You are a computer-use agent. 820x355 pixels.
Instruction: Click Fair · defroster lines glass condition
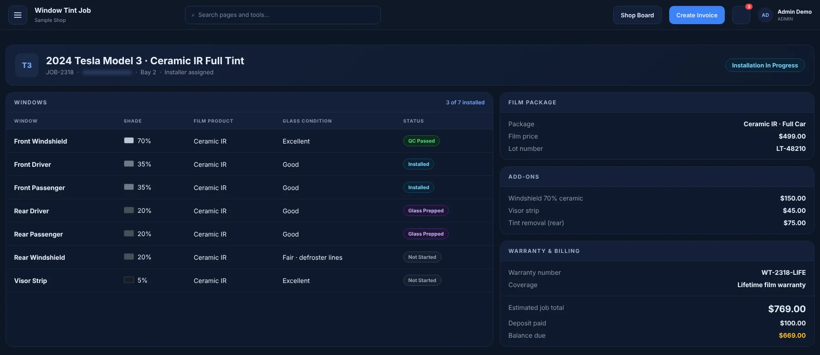point(313,257)
